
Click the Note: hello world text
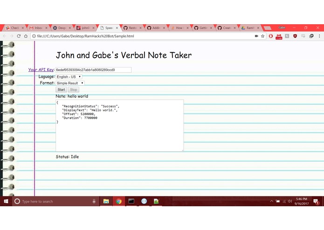click(x=72, y=96)
